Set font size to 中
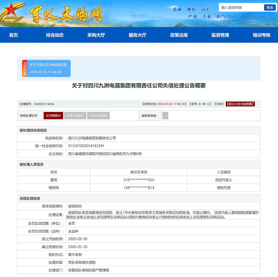 coord(204,104)
